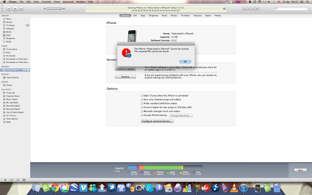Image resolution: width=312 pixels, height=195 pixels.
Task: Toggle Open iTunes when this iPhone is connected
Action: 142,96
